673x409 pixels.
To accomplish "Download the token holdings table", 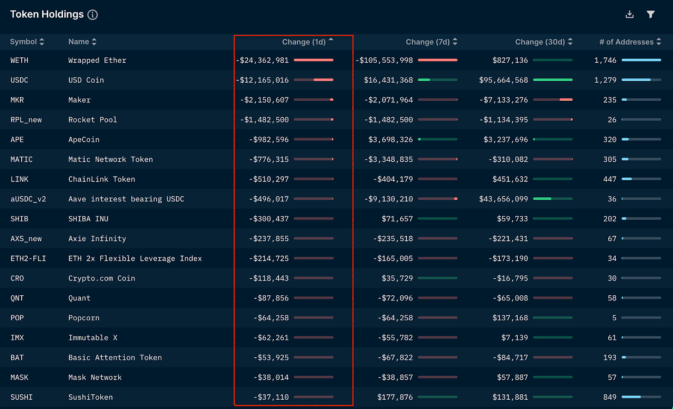I will pyautogui.click(x=630, y=14).
